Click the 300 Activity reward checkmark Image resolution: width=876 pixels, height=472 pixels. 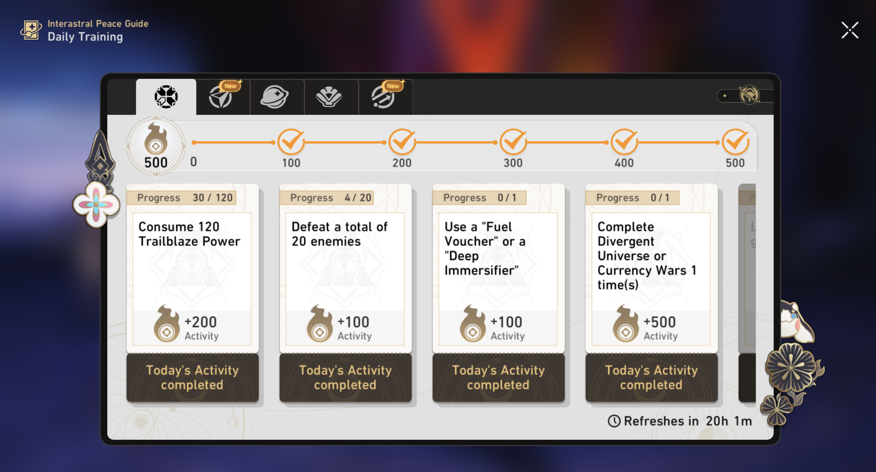pos(513,142)
